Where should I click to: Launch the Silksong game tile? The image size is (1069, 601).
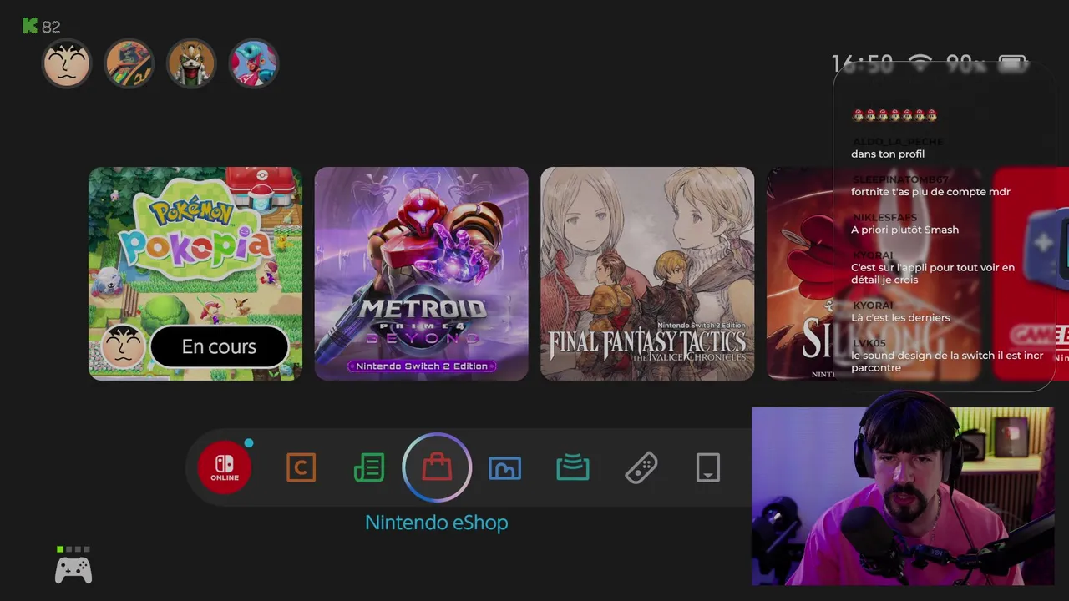pyautogui.click(x=874, y=274)
